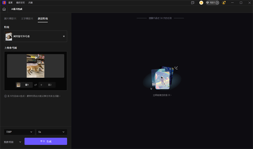Screen dimensions: 253x149
Task: Click the app logo in the title bar
Action: click(4, 3)
